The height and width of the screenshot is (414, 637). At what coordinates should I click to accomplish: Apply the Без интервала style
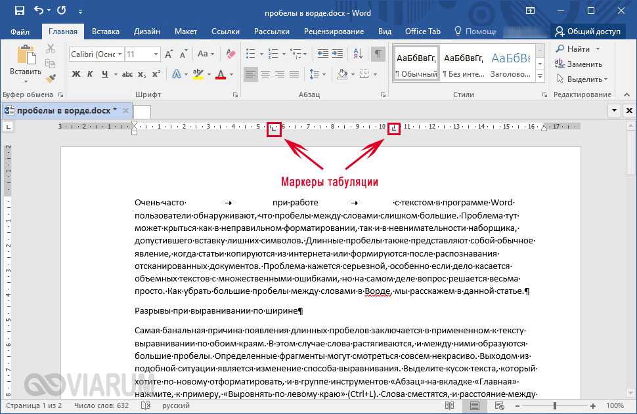[x=464, y=65]
